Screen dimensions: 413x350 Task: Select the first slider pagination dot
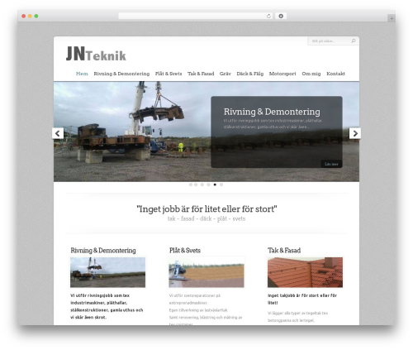click(191, 185)
